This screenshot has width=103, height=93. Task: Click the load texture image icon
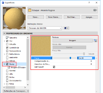point(95,41)
